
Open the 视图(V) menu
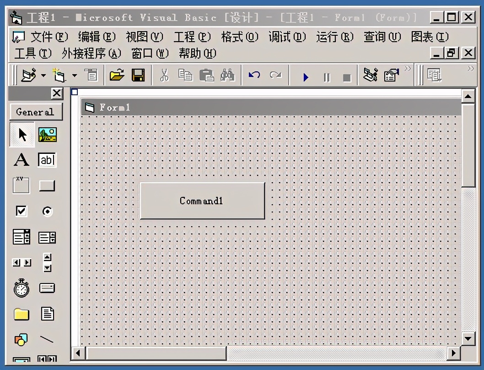144,37
